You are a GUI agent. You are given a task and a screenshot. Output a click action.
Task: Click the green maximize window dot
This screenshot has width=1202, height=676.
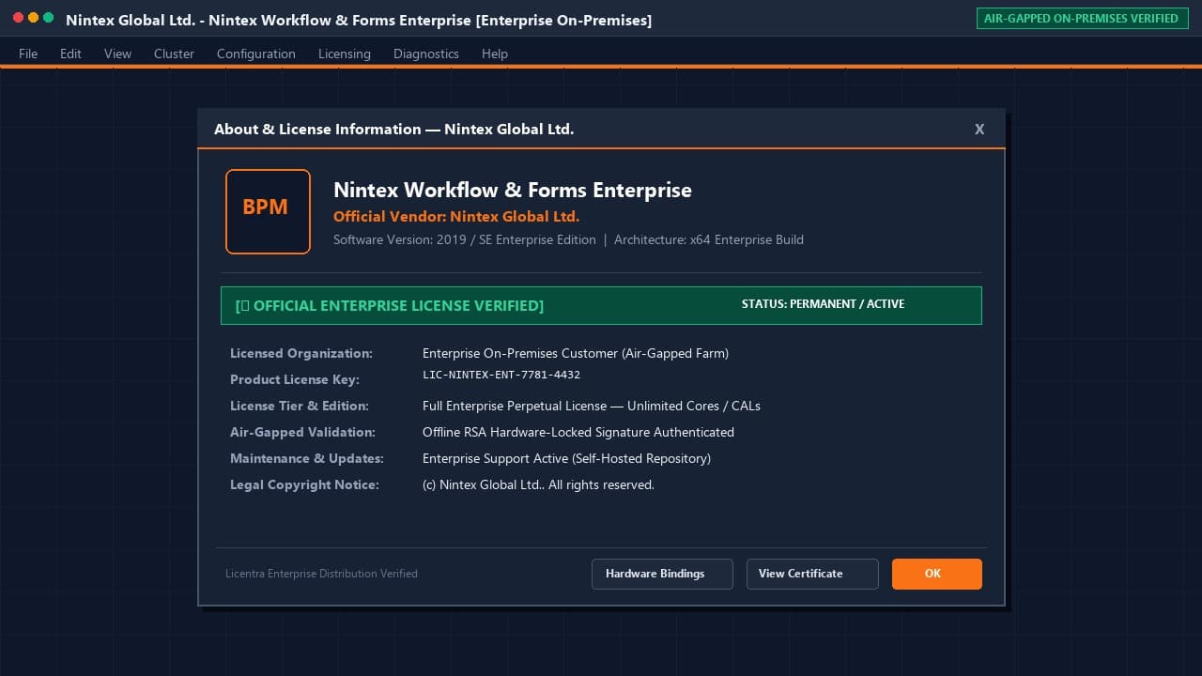[x=49, y=18]
